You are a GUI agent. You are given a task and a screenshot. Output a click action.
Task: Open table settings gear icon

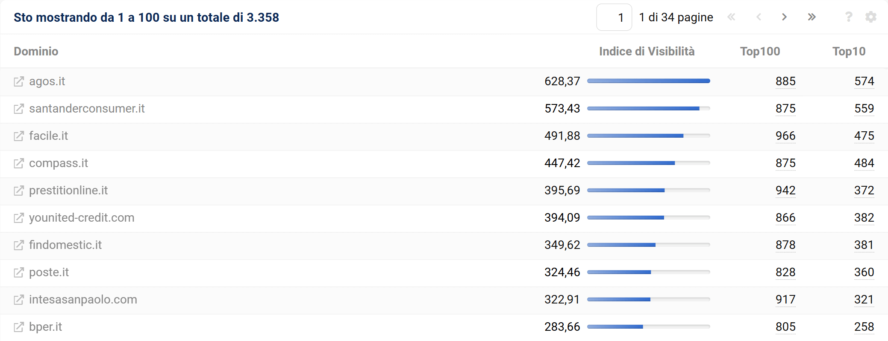coord(870,17)
